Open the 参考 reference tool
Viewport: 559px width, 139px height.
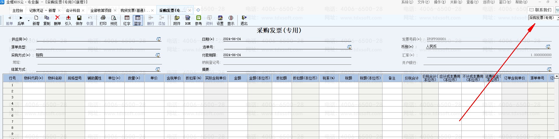(x=198, y=21)
